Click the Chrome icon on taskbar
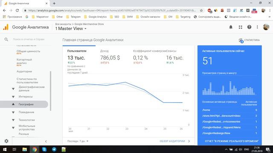 coord(35,149)
